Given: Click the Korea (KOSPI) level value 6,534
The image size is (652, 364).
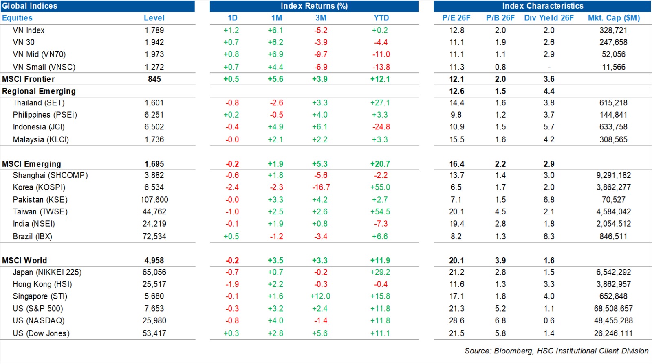Looking at the screenshot, I should pos(154,187).
